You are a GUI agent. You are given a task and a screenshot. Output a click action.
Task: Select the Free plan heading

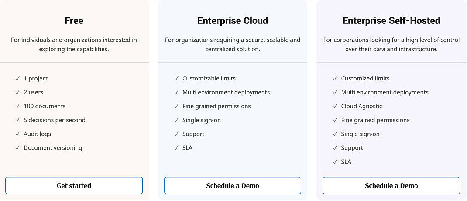click(74, 20)
